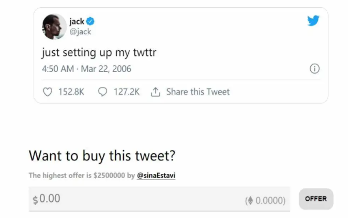348x221 pixels.
Task: Click the Ethereum symbol in offer field
Action: pyautogui.click(x=250, y=200)
